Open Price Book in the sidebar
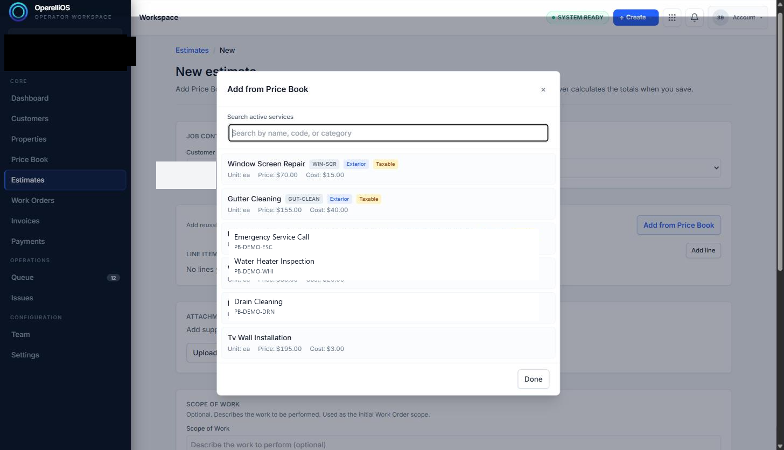This screenshot has width=784, height=450. [65, 159]
